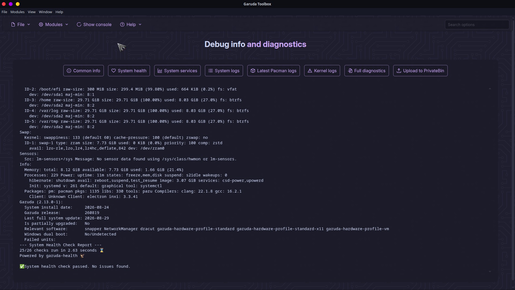Run the Common info report
Screen dimensions: 515x290
[83, 71]
